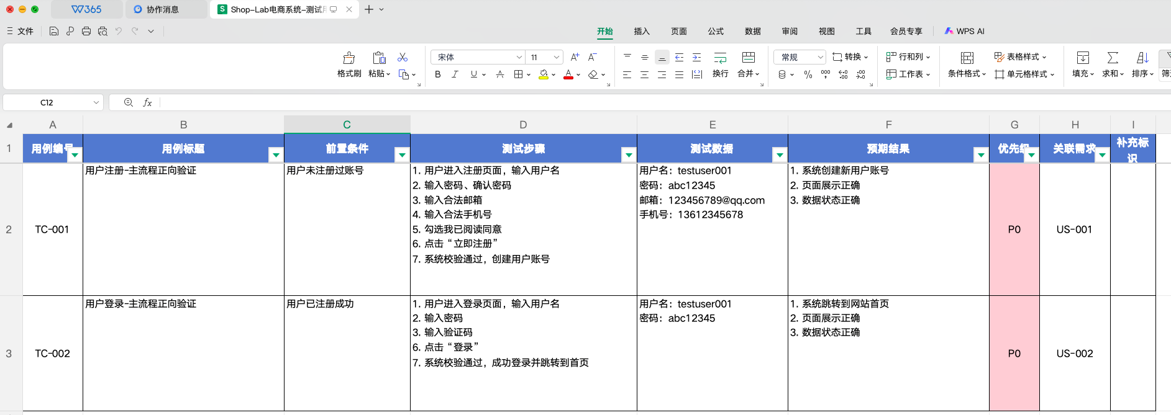
Task: Switch to the 页面 ribbon tab
Action: coord(679,31)
